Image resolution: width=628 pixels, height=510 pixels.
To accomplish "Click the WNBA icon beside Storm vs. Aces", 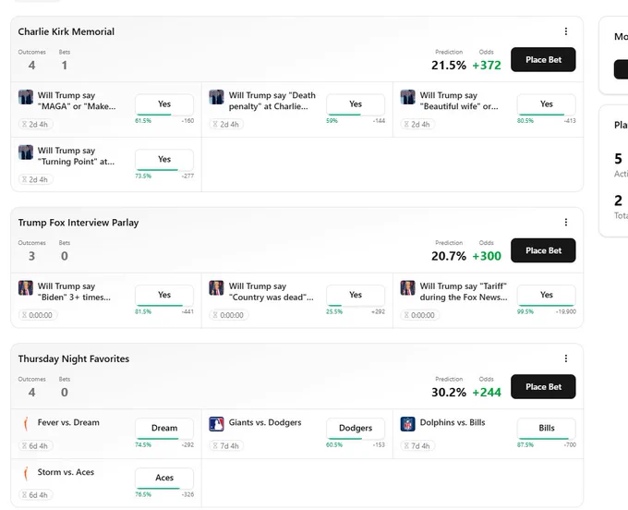I will click(x=26, y=474).
